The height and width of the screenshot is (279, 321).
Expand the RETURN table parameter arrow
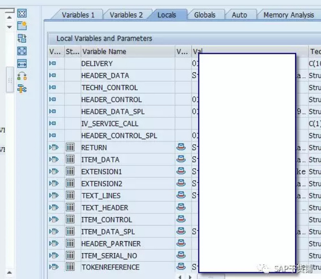point(54,147)
